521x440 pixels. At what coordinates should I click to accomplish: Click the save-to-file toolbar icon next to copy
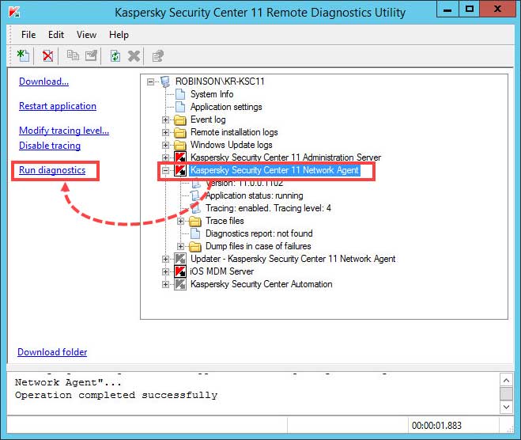[x=91, y=55]
